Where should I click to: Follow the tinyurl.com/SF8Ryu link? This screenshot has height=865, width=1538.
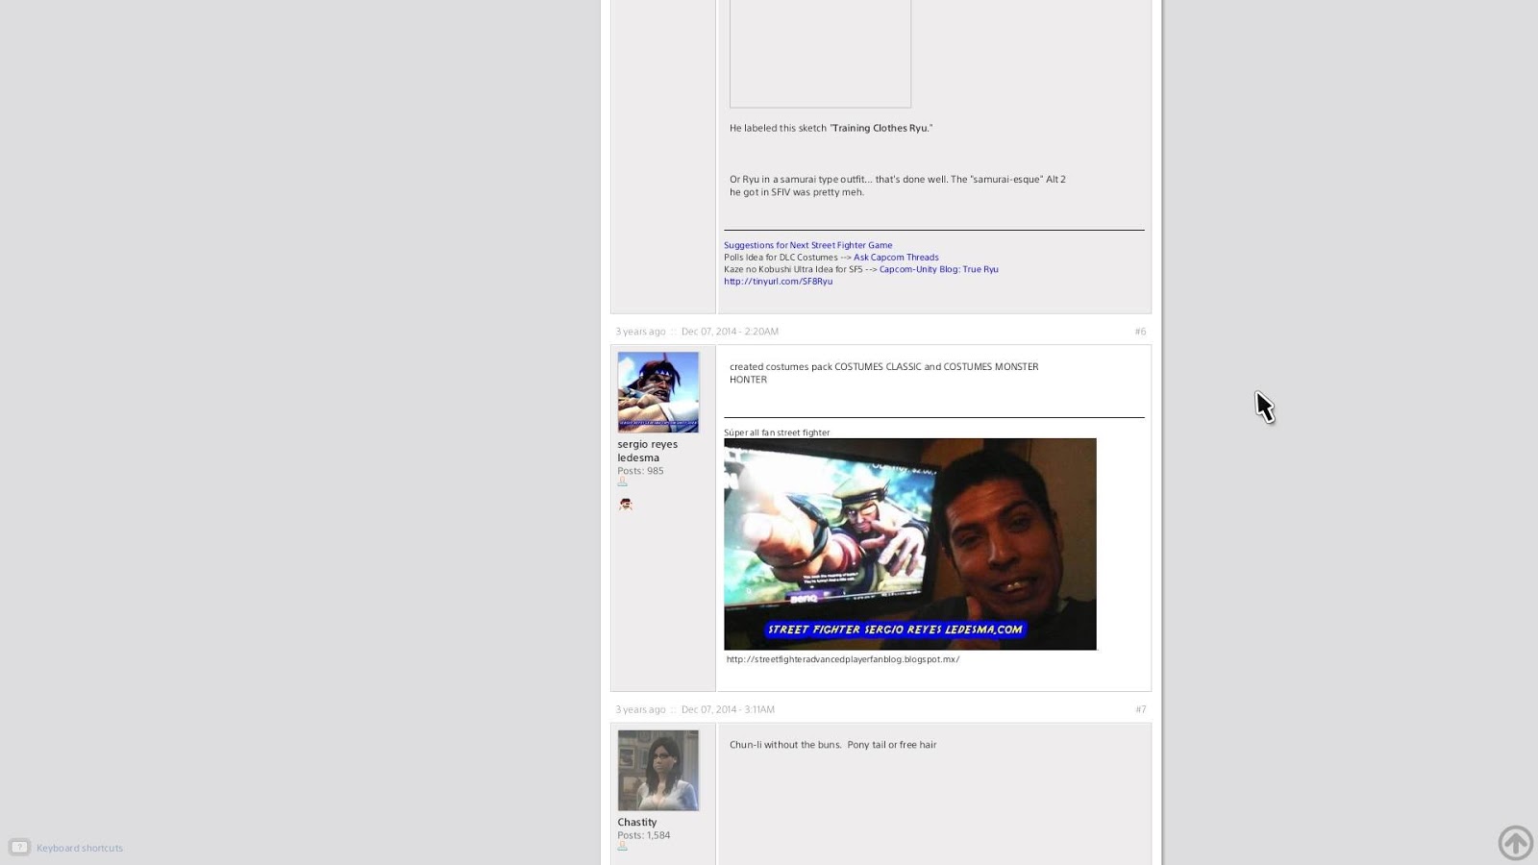[x=778, y=282]
